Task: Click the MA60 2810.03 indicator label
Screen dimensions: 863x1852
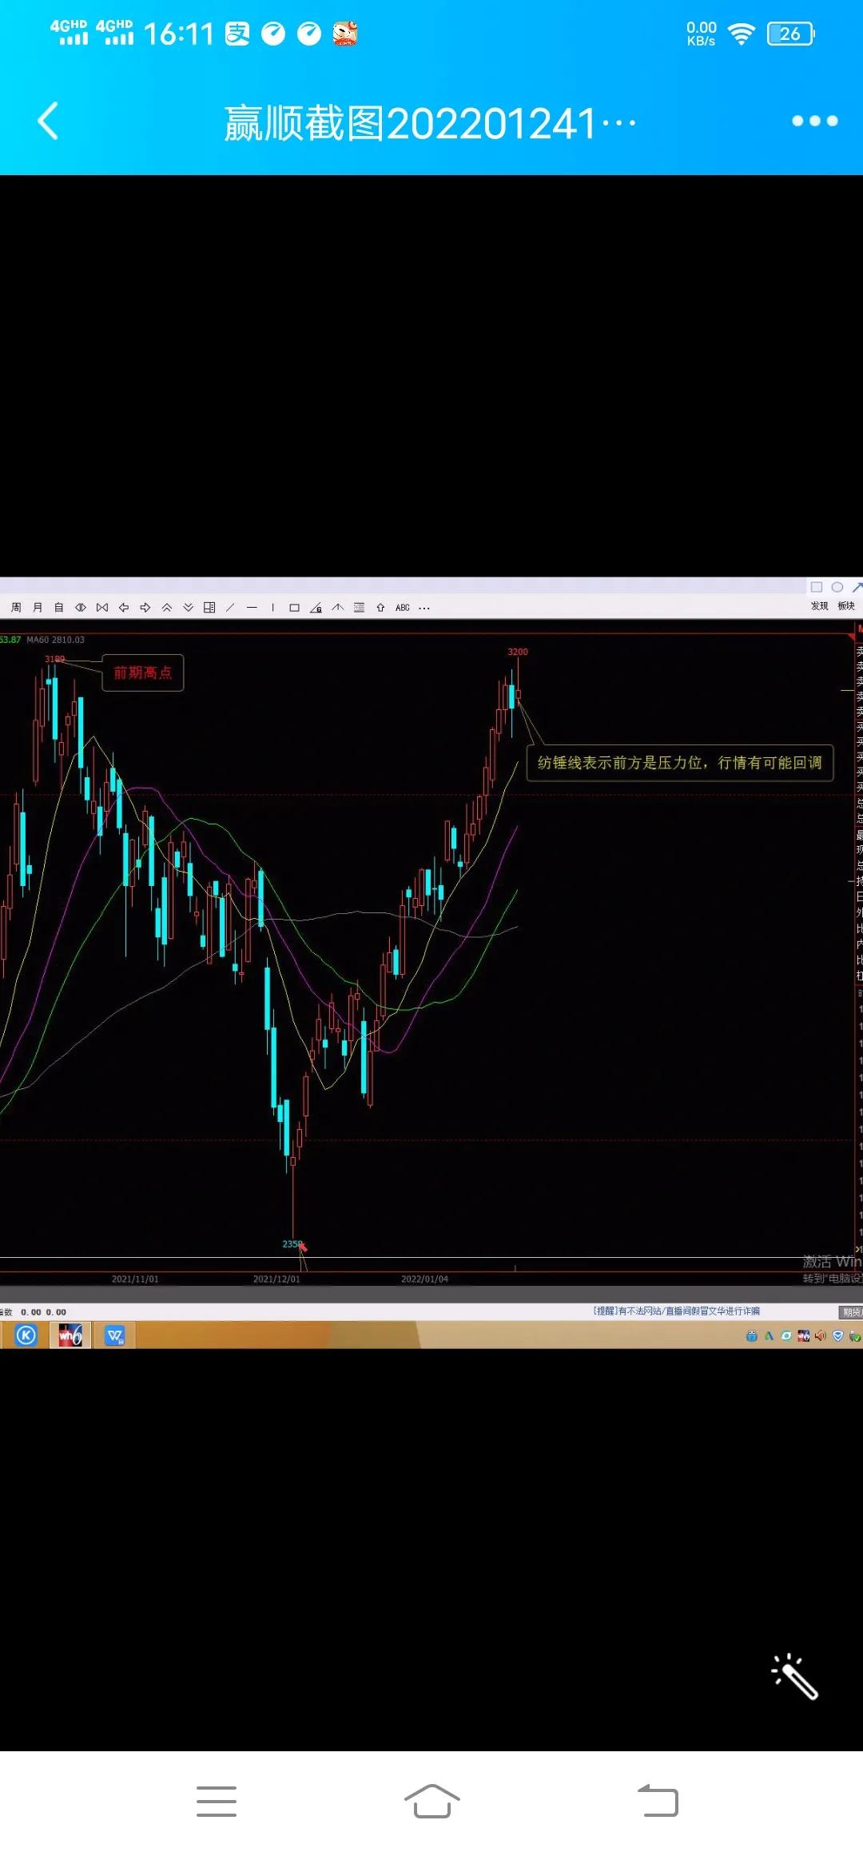Action: [55, 640]
